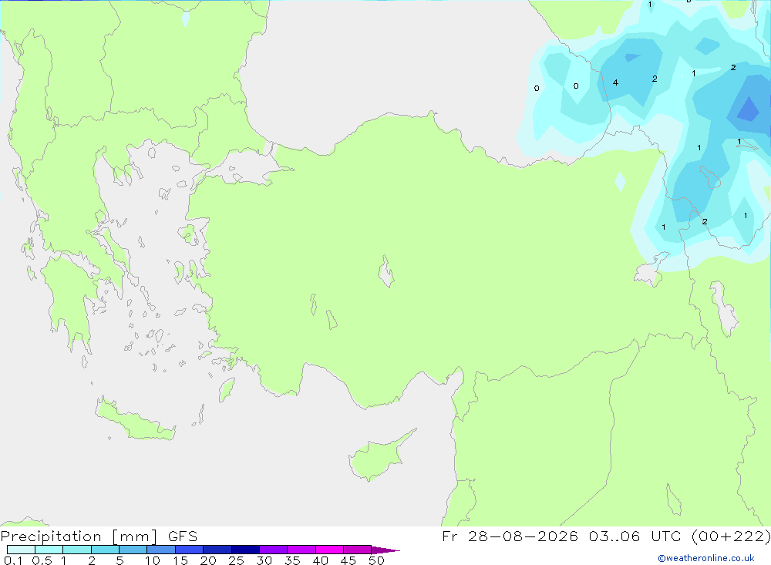The image size is (771, 565).
Task: Select the dark navy legend swatch between 25 and 30
Action: click(x=245, y=550)
